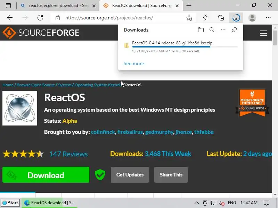Click the muted volume tray icon
Image resolution: width=278 pixels, height=208 pixels.
click(x=221, y=203)
